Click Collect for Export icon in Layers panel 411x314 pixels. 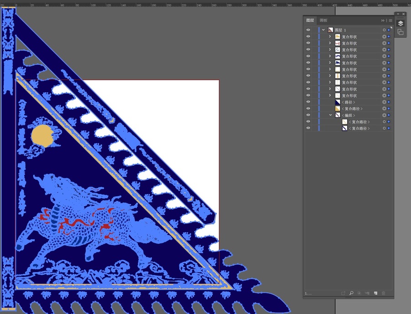click(343, 293)
